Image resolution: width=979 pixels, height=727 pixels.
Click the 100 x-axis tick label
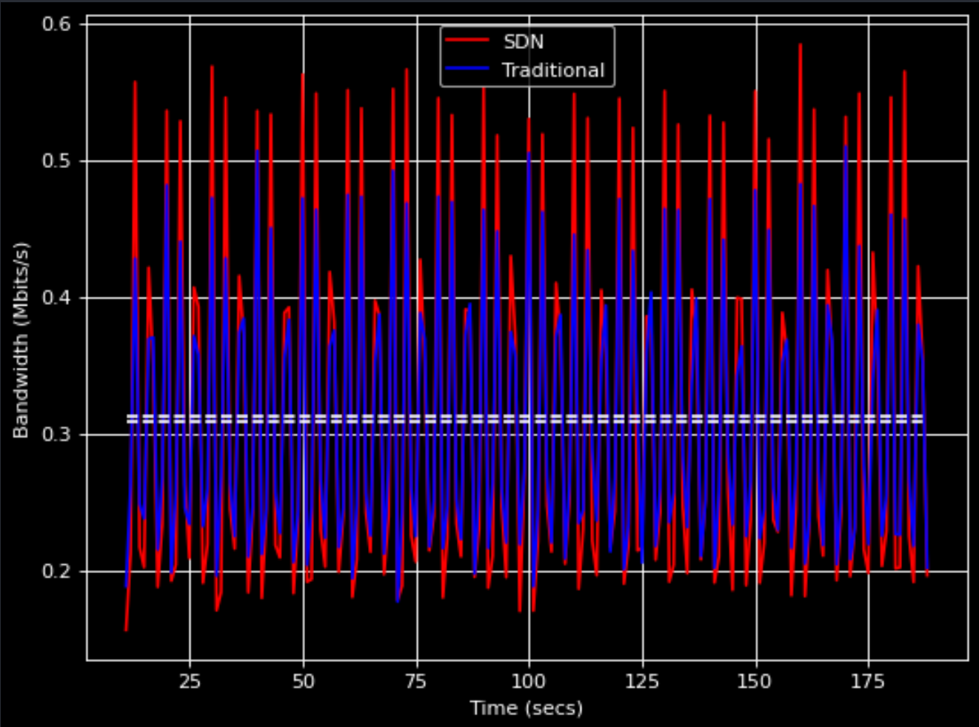(529, 681)
